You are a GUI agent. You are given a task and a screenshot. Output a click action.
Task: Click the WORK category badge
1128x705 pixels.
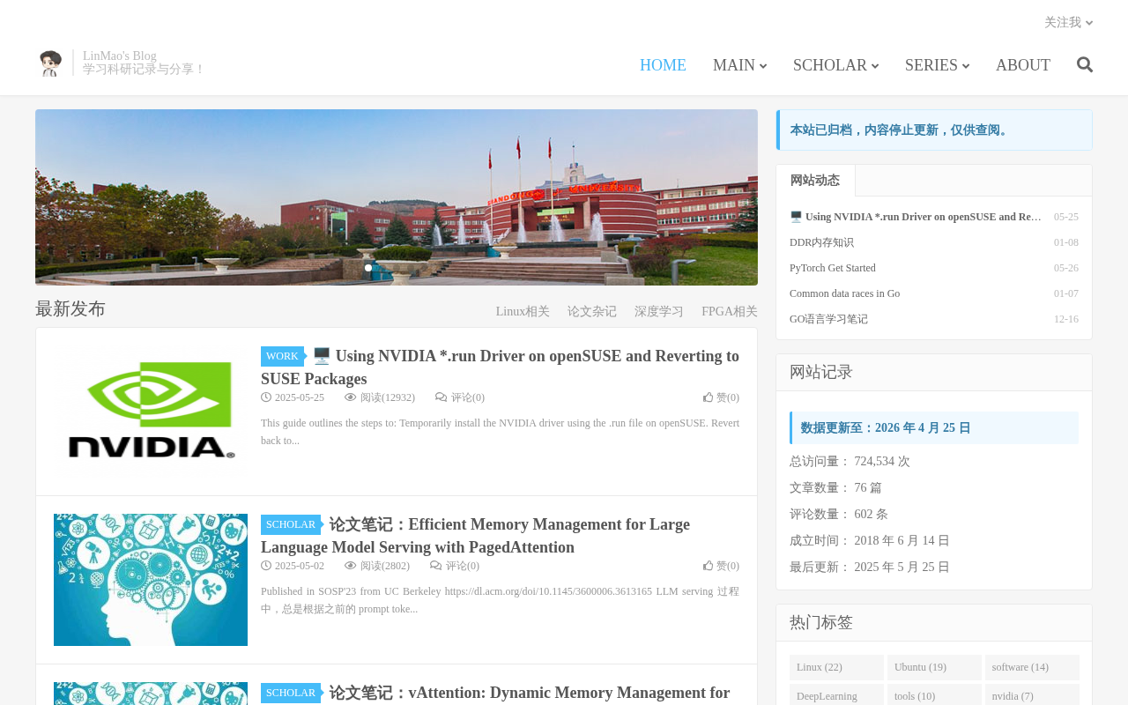click(282, 356)
